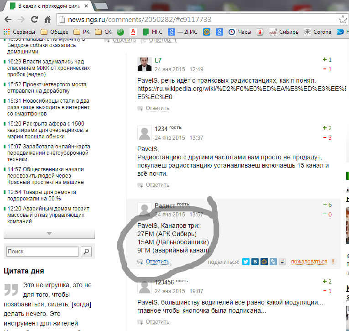This screenshot has height=331, width=349.
Task: Bookmark this page using star icon
Action: coord(342,20)
